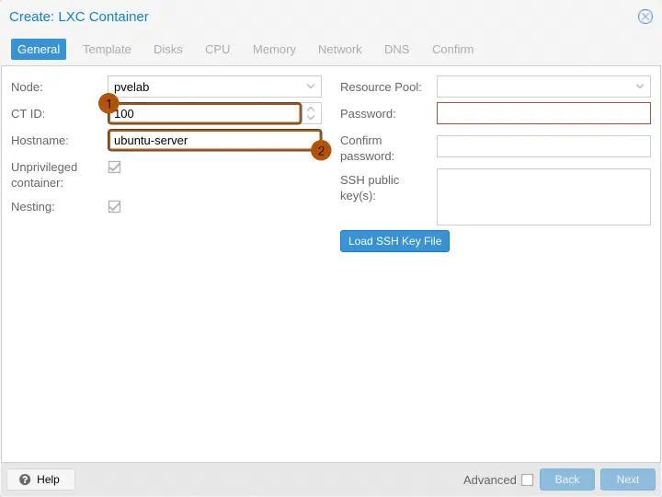The image size is (662, 497).
Task: Toggle the Unprivileged container checkbox
Action: [114, 167]
